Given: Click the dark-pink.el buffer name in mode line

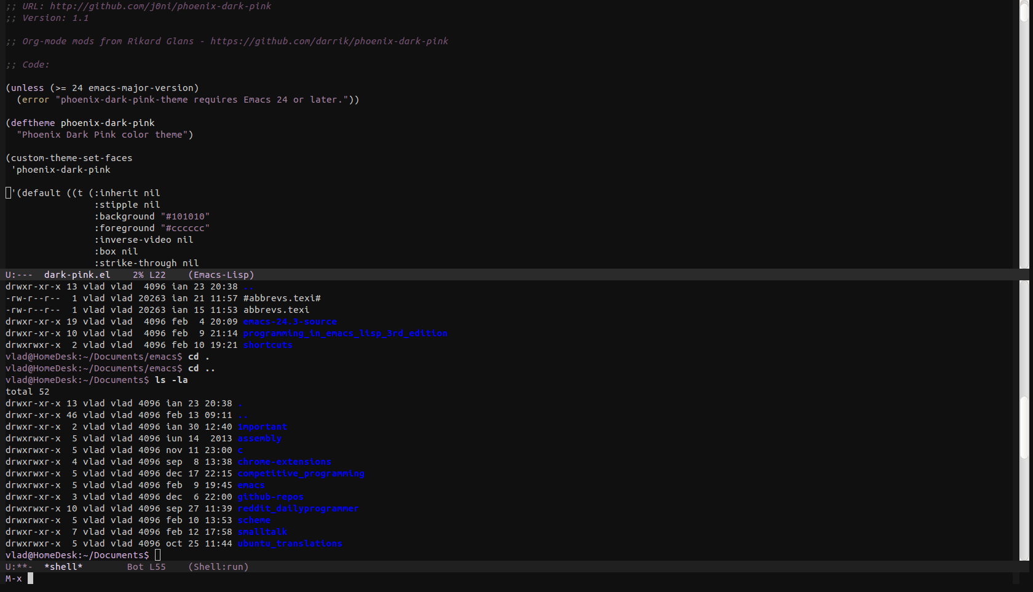Looking at the screenshot, I should pyautogui.click(x=77, y=275).
